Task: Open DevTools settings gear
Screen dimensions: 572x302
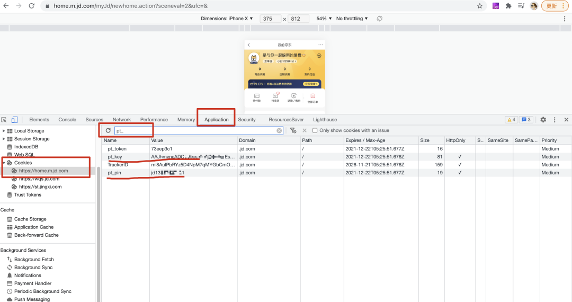Action: coord(543,120)
